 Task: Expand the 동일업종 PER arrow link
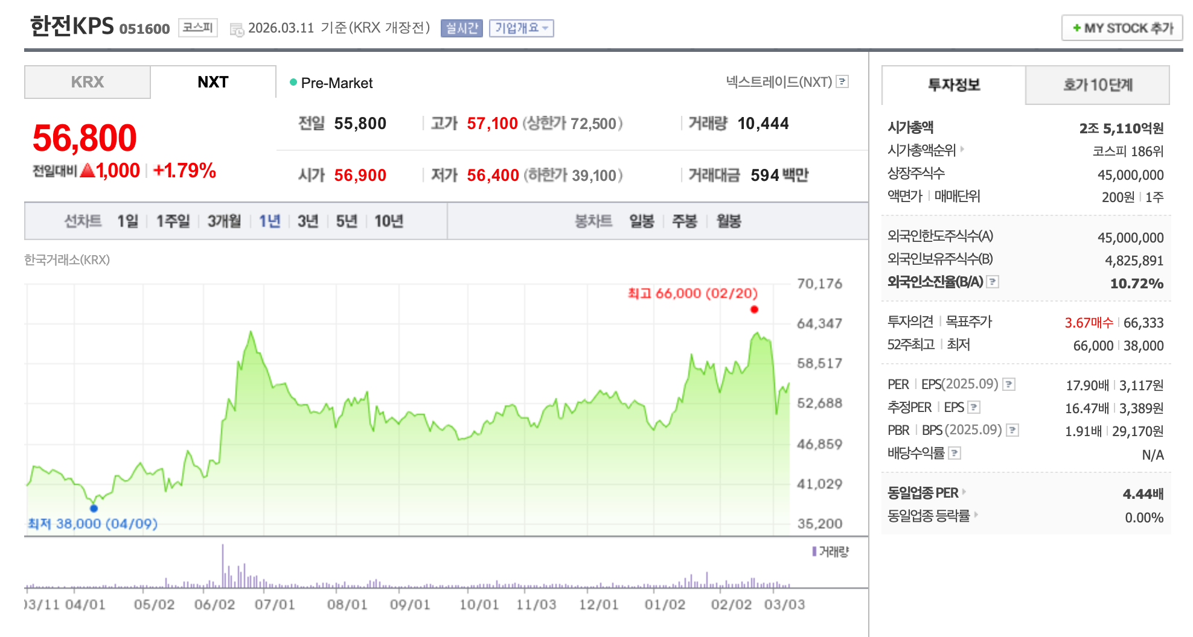[964, 492]
